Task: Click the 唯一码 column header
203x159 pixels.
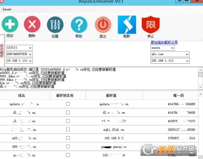Action: [171, 95]
